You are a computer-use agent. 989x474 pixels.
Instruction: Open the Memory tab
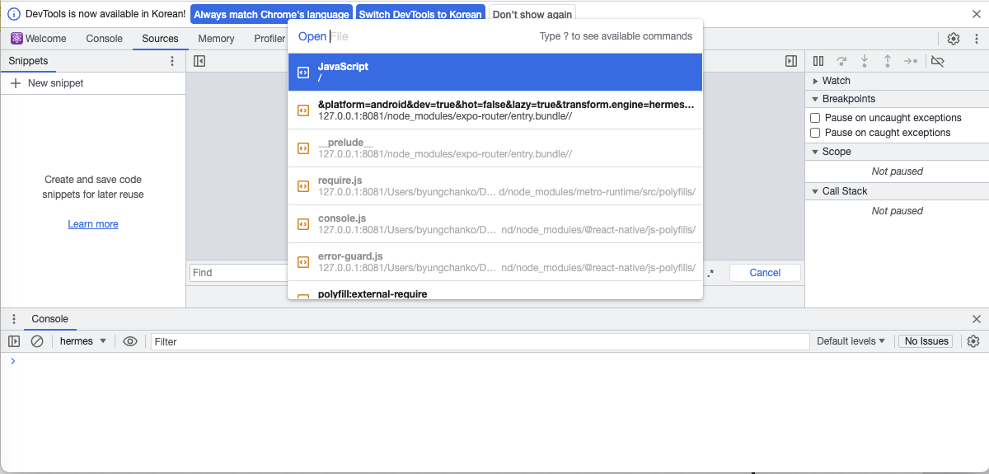click(216, 39)
